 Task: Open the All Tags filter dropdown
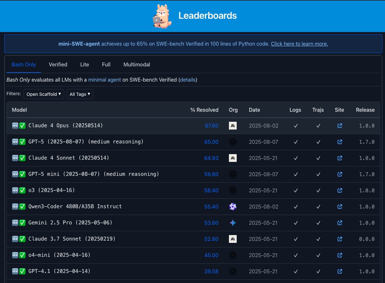80,94
